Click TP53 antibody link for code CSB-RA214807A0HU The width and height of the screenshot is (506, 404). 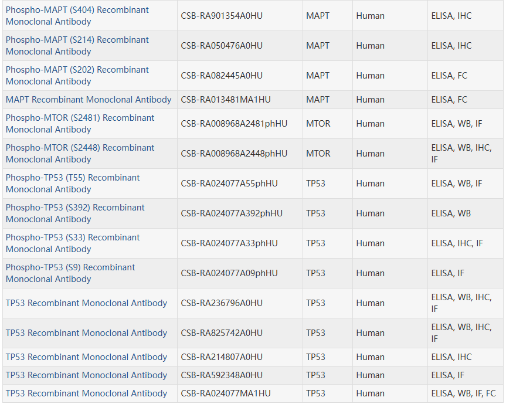pos(86,357)
